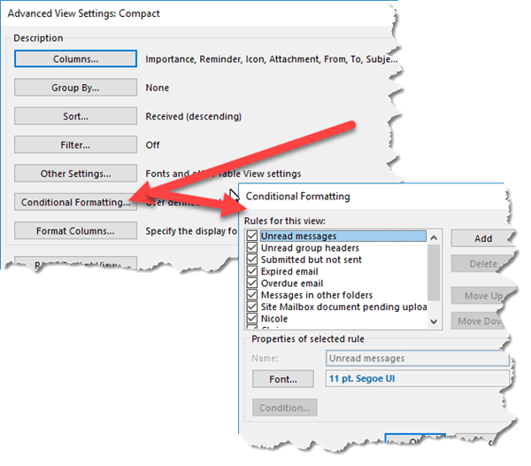Click the rules list scroll down arrow
This screenshot has width=531, height=466.
(434, 322)
